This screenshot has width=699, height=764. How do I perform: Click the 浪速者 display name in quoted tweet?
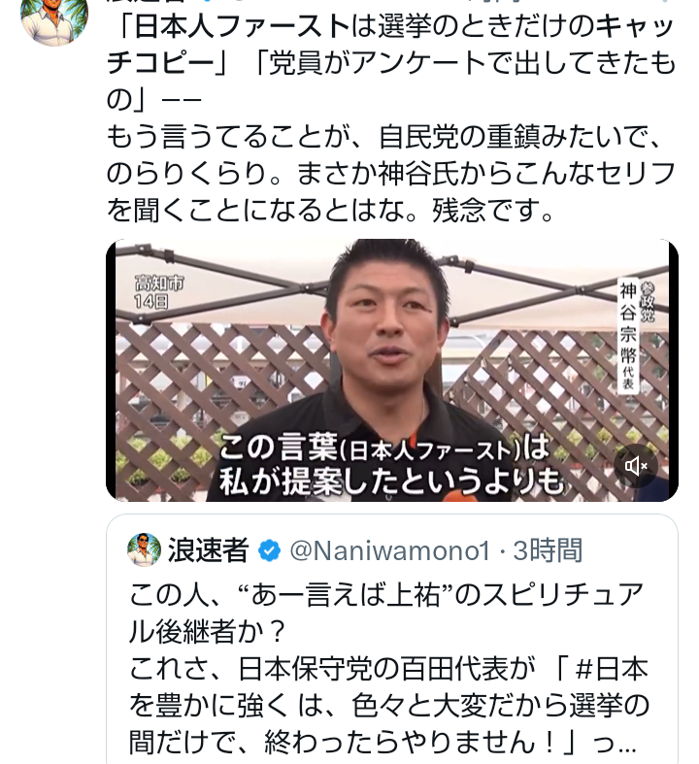point(209,550)
